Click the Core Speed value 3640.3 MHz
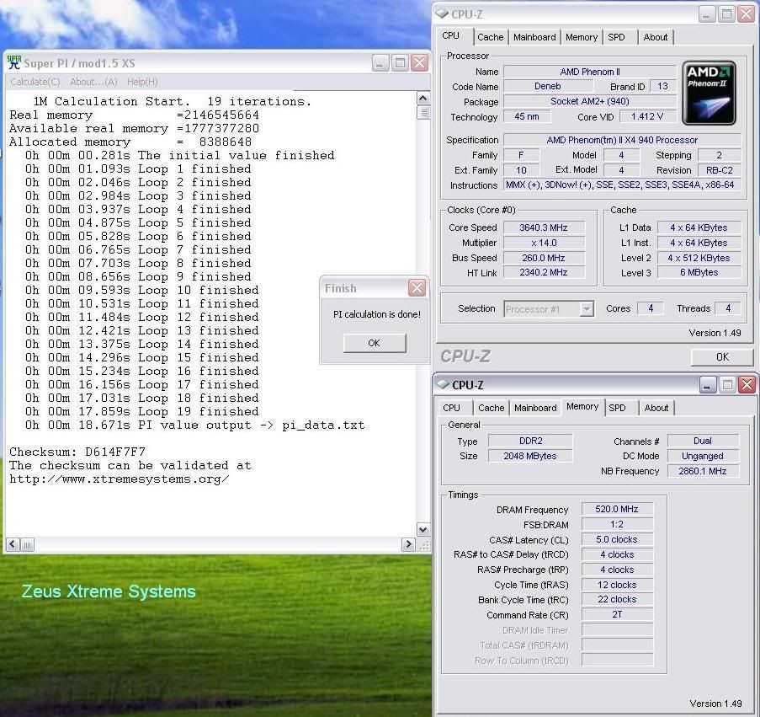 544,227
